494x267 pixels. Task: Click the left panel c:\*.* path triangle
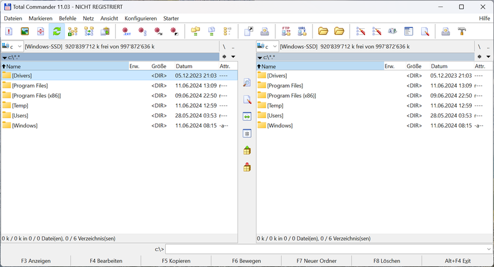click(x=4, y=58)
